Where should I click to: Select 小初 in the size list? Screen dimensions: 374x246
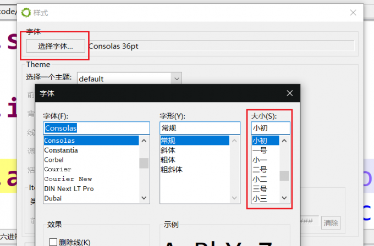click(x=266, y=141)
